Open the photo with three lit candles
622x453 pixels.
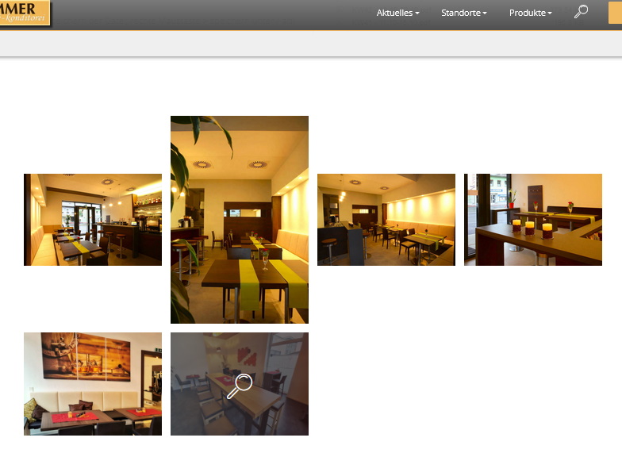(x=532, y=219)
